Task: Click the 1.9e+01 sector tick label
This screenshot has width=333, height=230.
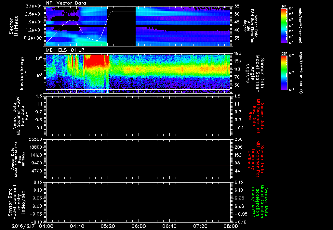Action: pyautogui.click(x=34, y=22)
